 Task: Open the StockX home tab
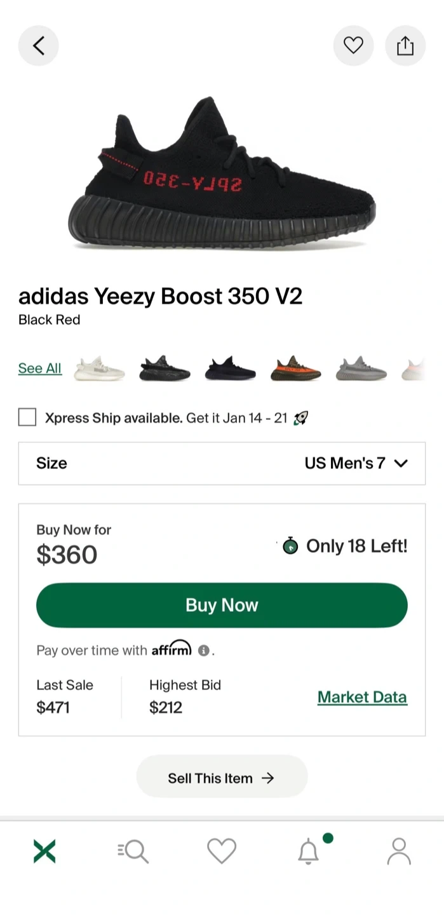[x=44, y=851]
